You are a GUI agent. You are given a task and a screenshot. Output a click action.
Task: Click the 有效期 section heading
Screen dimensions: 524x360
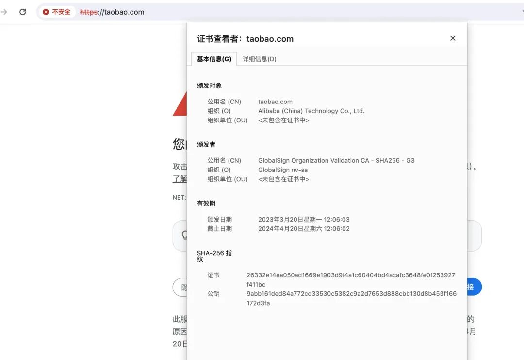tap(206, 204)
